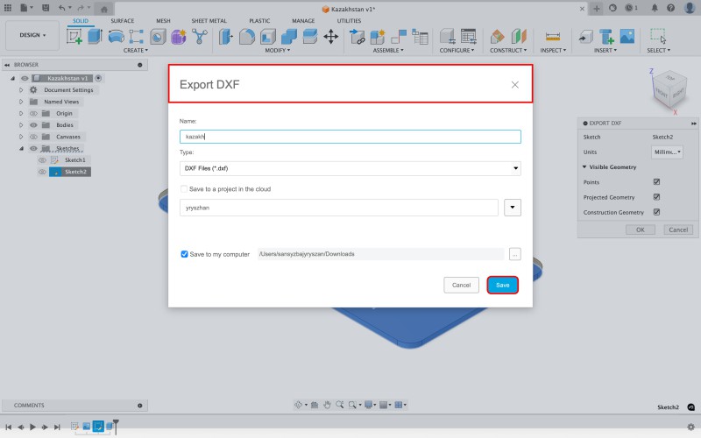Select the Press Pull tool
This screenshot has width=701, height=438.
click(226, 37)
